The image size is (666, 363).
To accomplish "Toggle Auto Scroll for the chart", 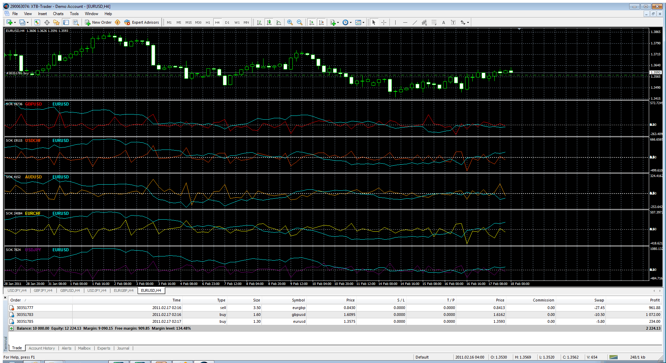I will (x=312, y=22).
